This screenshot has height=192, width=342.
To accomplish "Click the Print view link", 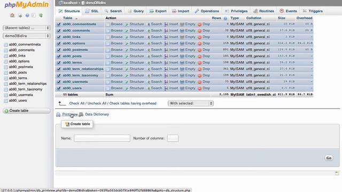I will tap(70, 114).
